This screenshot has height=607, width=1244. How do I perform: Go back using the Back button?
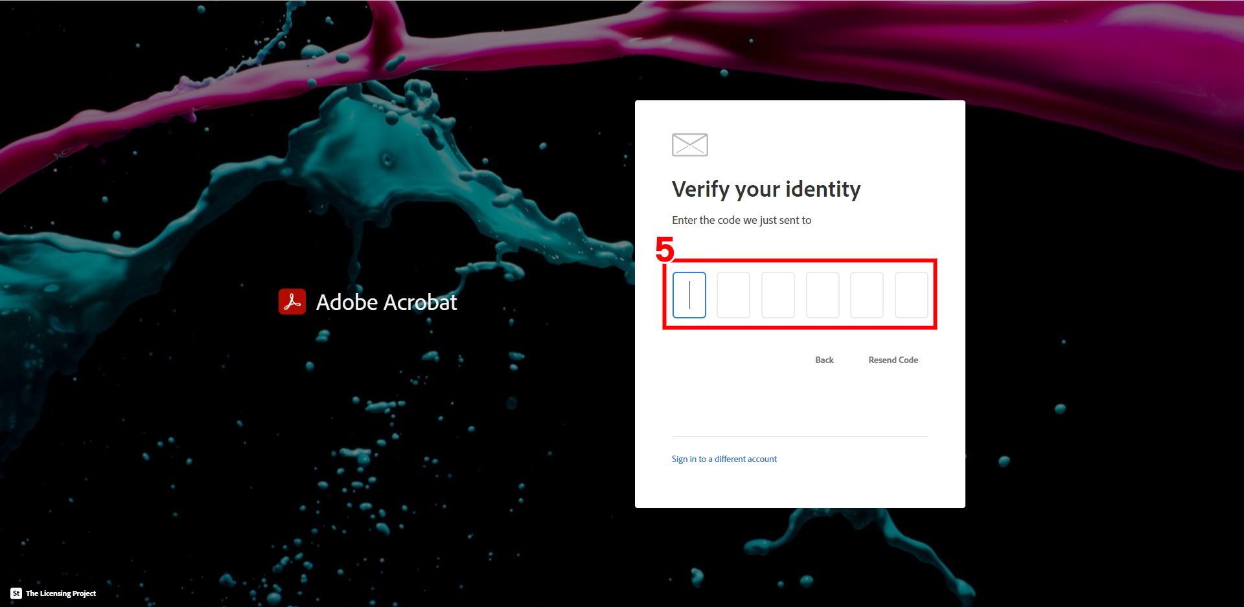(824, 360)
